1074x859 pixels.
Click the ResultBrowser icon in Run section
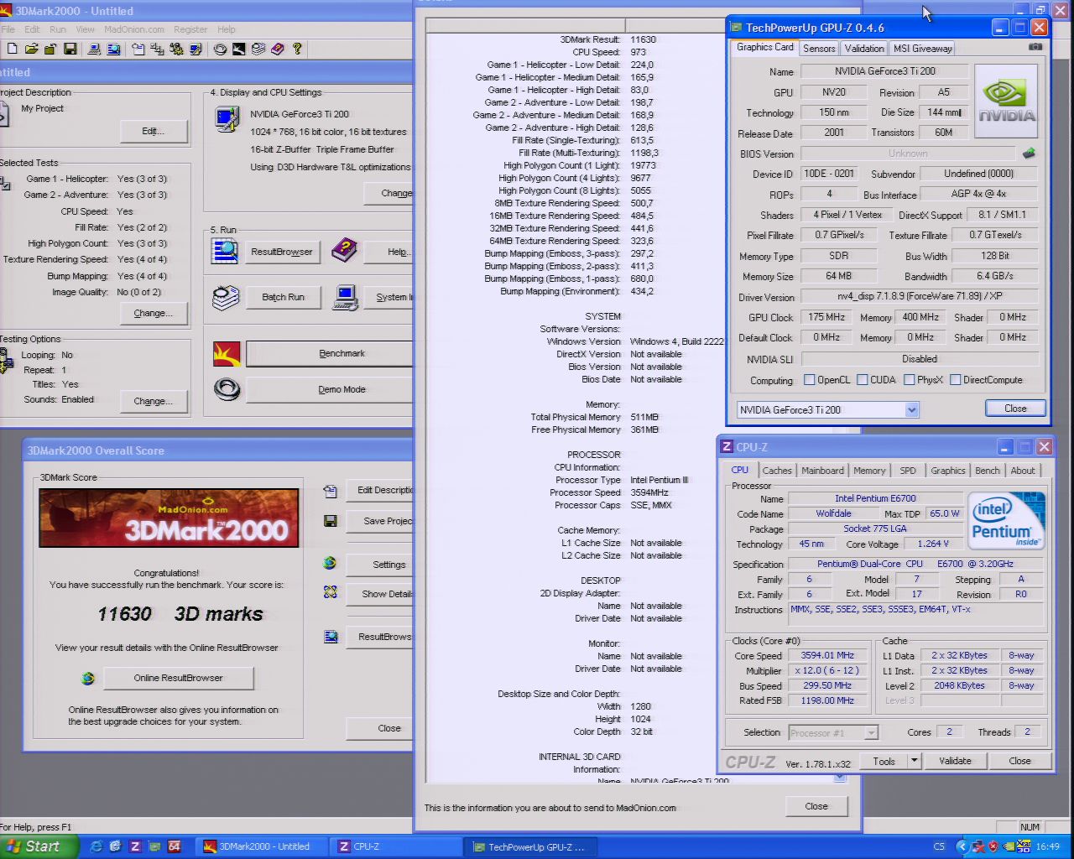pyautogui.click(x=226, y=251)
